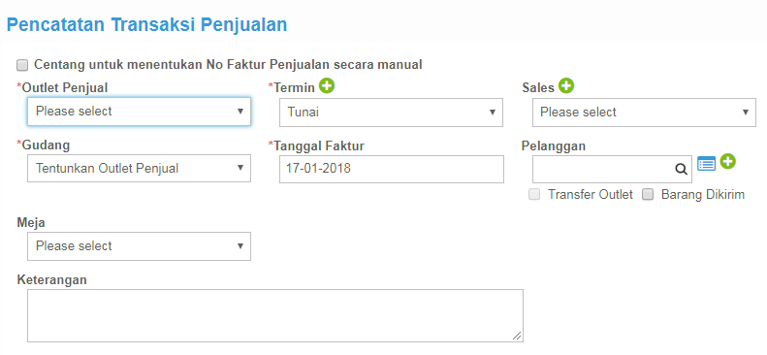Screen dimensions: 767x355
Task: Open the Sales dropdown list
Action: (644, 113)
